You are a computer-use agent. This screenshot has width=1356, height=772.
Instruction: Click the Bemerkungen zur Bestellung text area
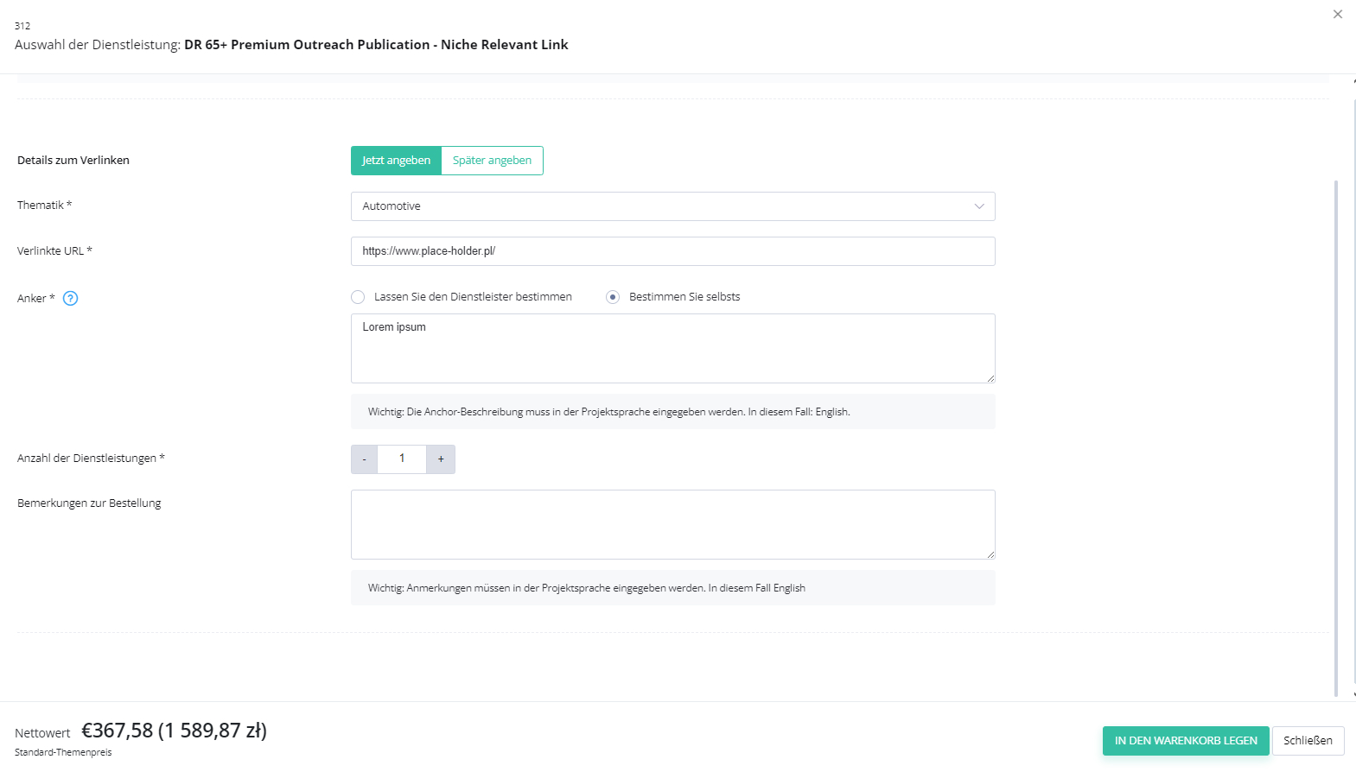(x=672, y=524)
